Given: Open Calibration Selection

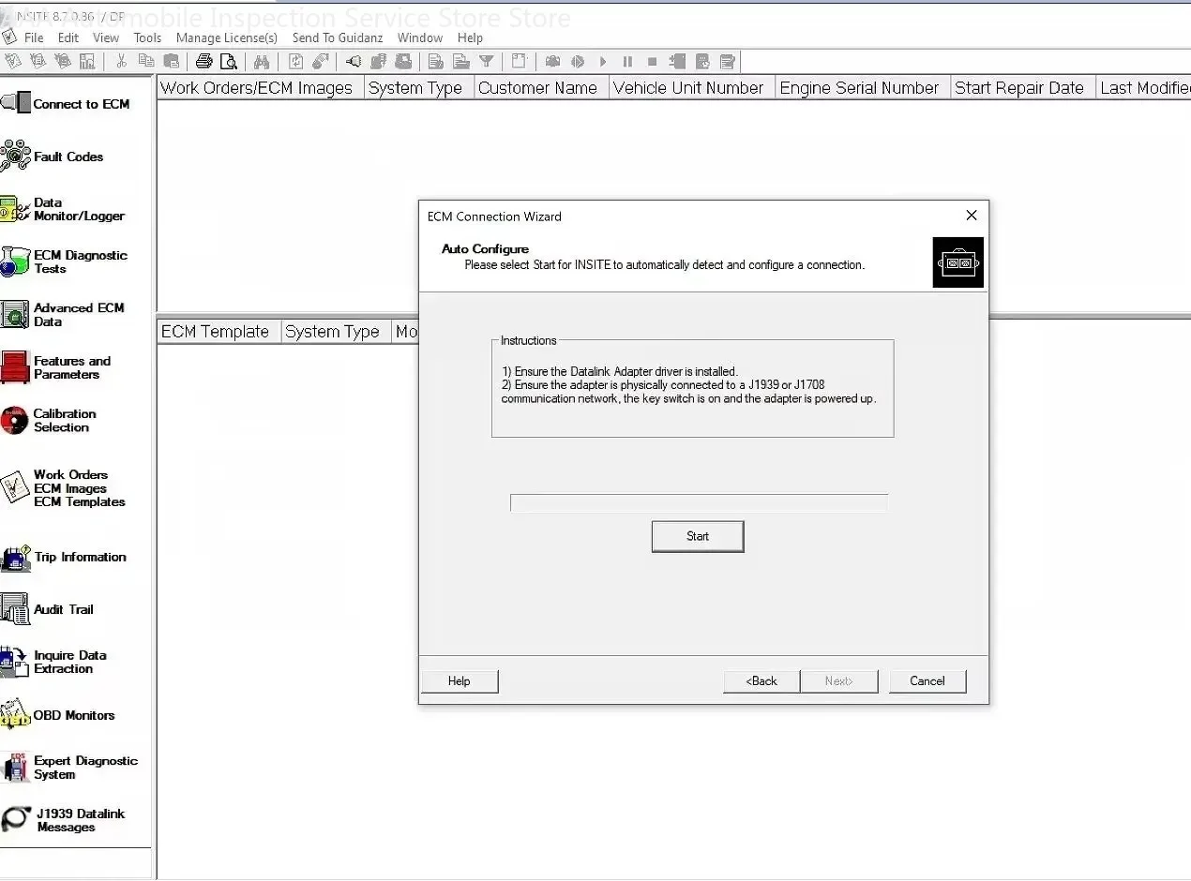Looking at the screenshot, I should (x=49, y=420).
